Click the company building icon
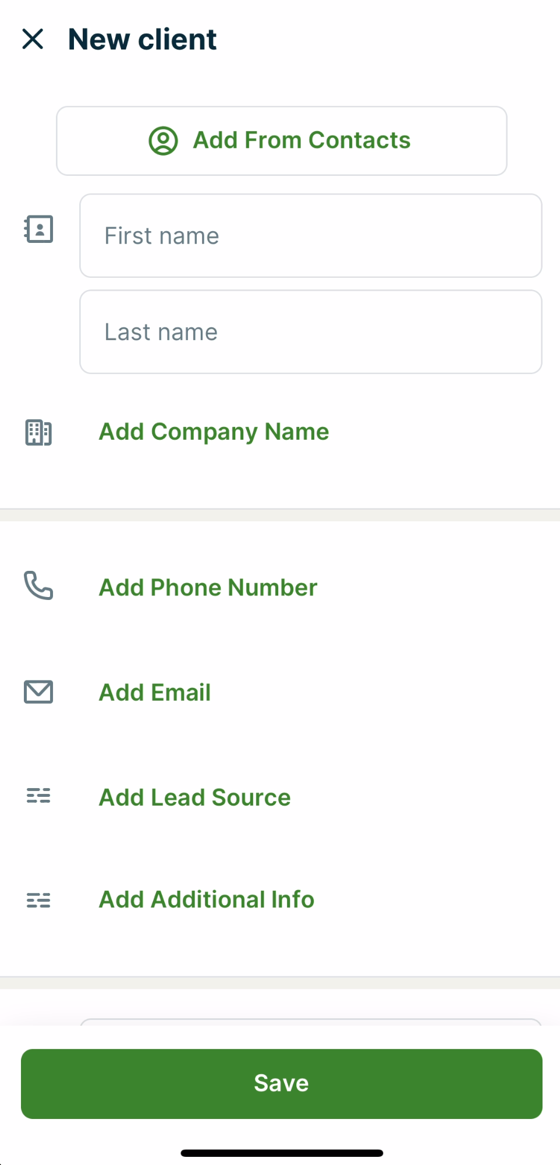 38,433
